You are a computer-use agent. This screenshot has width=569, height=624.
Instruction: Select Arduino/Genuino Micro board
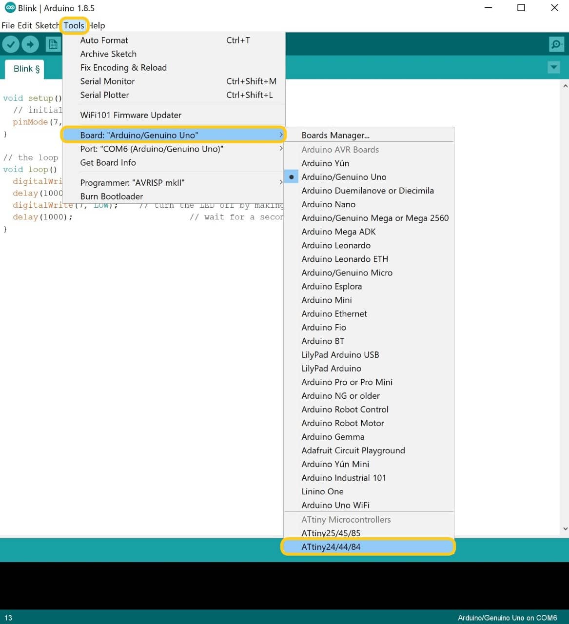pyautogui.click(x=369, y=273)
